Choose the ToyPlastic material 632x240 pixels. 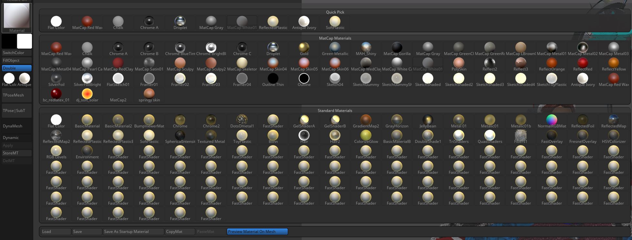[242, 137]
